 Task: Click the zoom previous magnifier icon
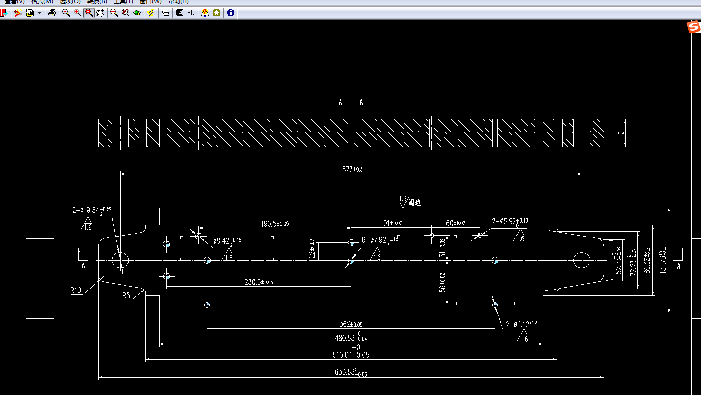click(x=126, y=13)
